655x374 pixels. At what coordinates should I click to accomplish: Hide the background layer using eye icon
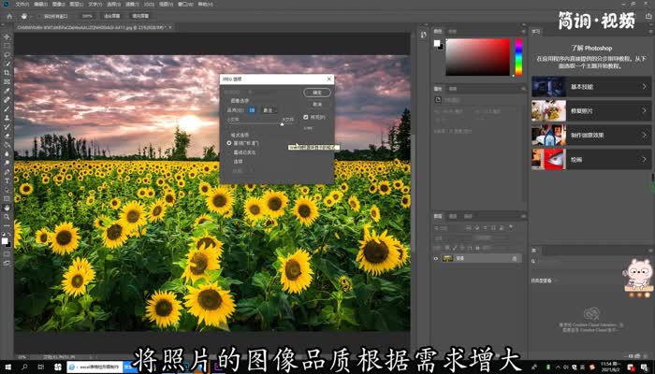pos(436,258)
